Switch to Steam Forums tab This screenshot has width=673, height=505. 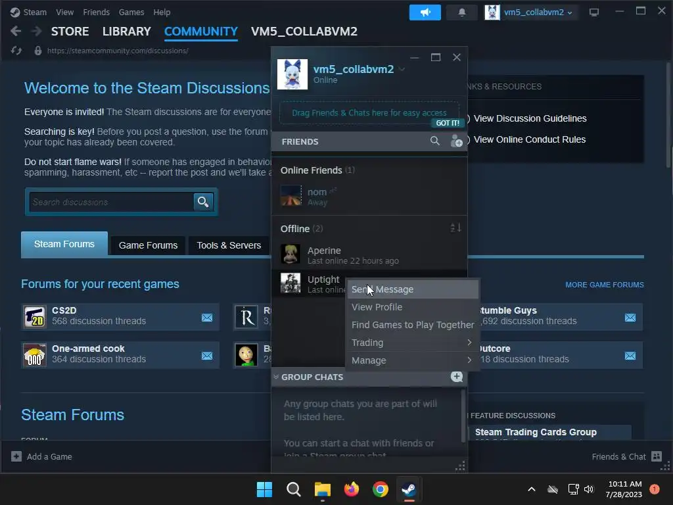click(x=64, y=244)
